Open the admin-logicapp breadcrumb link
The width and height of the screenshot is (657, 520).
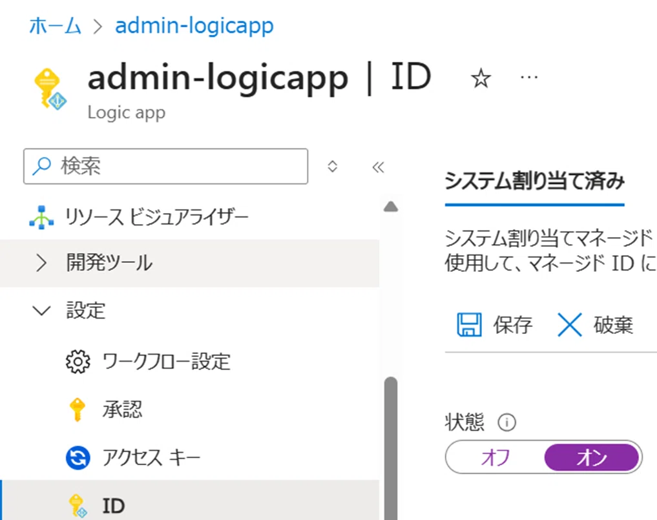(194, 26)
